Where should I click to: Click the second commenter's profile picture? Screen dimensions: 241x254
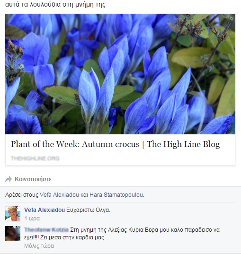[x=13, y=234]
